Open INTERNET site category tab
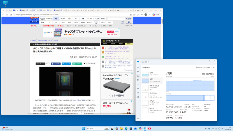 [49, 19]
